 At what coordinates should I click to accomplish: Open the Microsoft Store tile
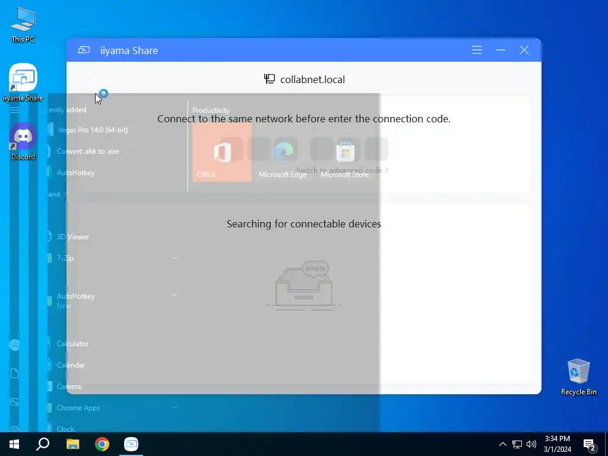(345, 152)
